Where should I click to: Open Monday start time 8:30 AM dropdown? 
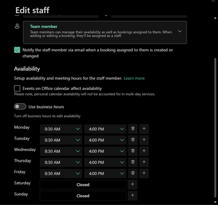point(61,129)
